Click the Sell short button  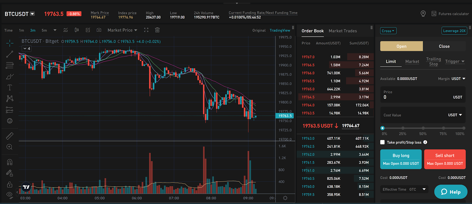(445, 159)
